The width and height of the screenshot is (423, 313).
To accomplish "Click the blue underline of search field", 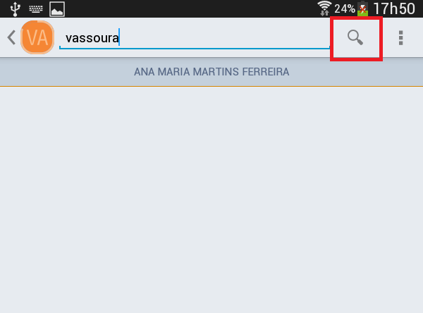I will click(195, 49).
